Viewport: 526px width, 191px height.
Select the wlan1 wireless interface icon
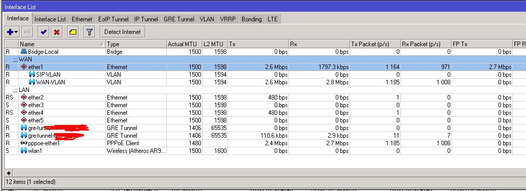click(23, 151)
